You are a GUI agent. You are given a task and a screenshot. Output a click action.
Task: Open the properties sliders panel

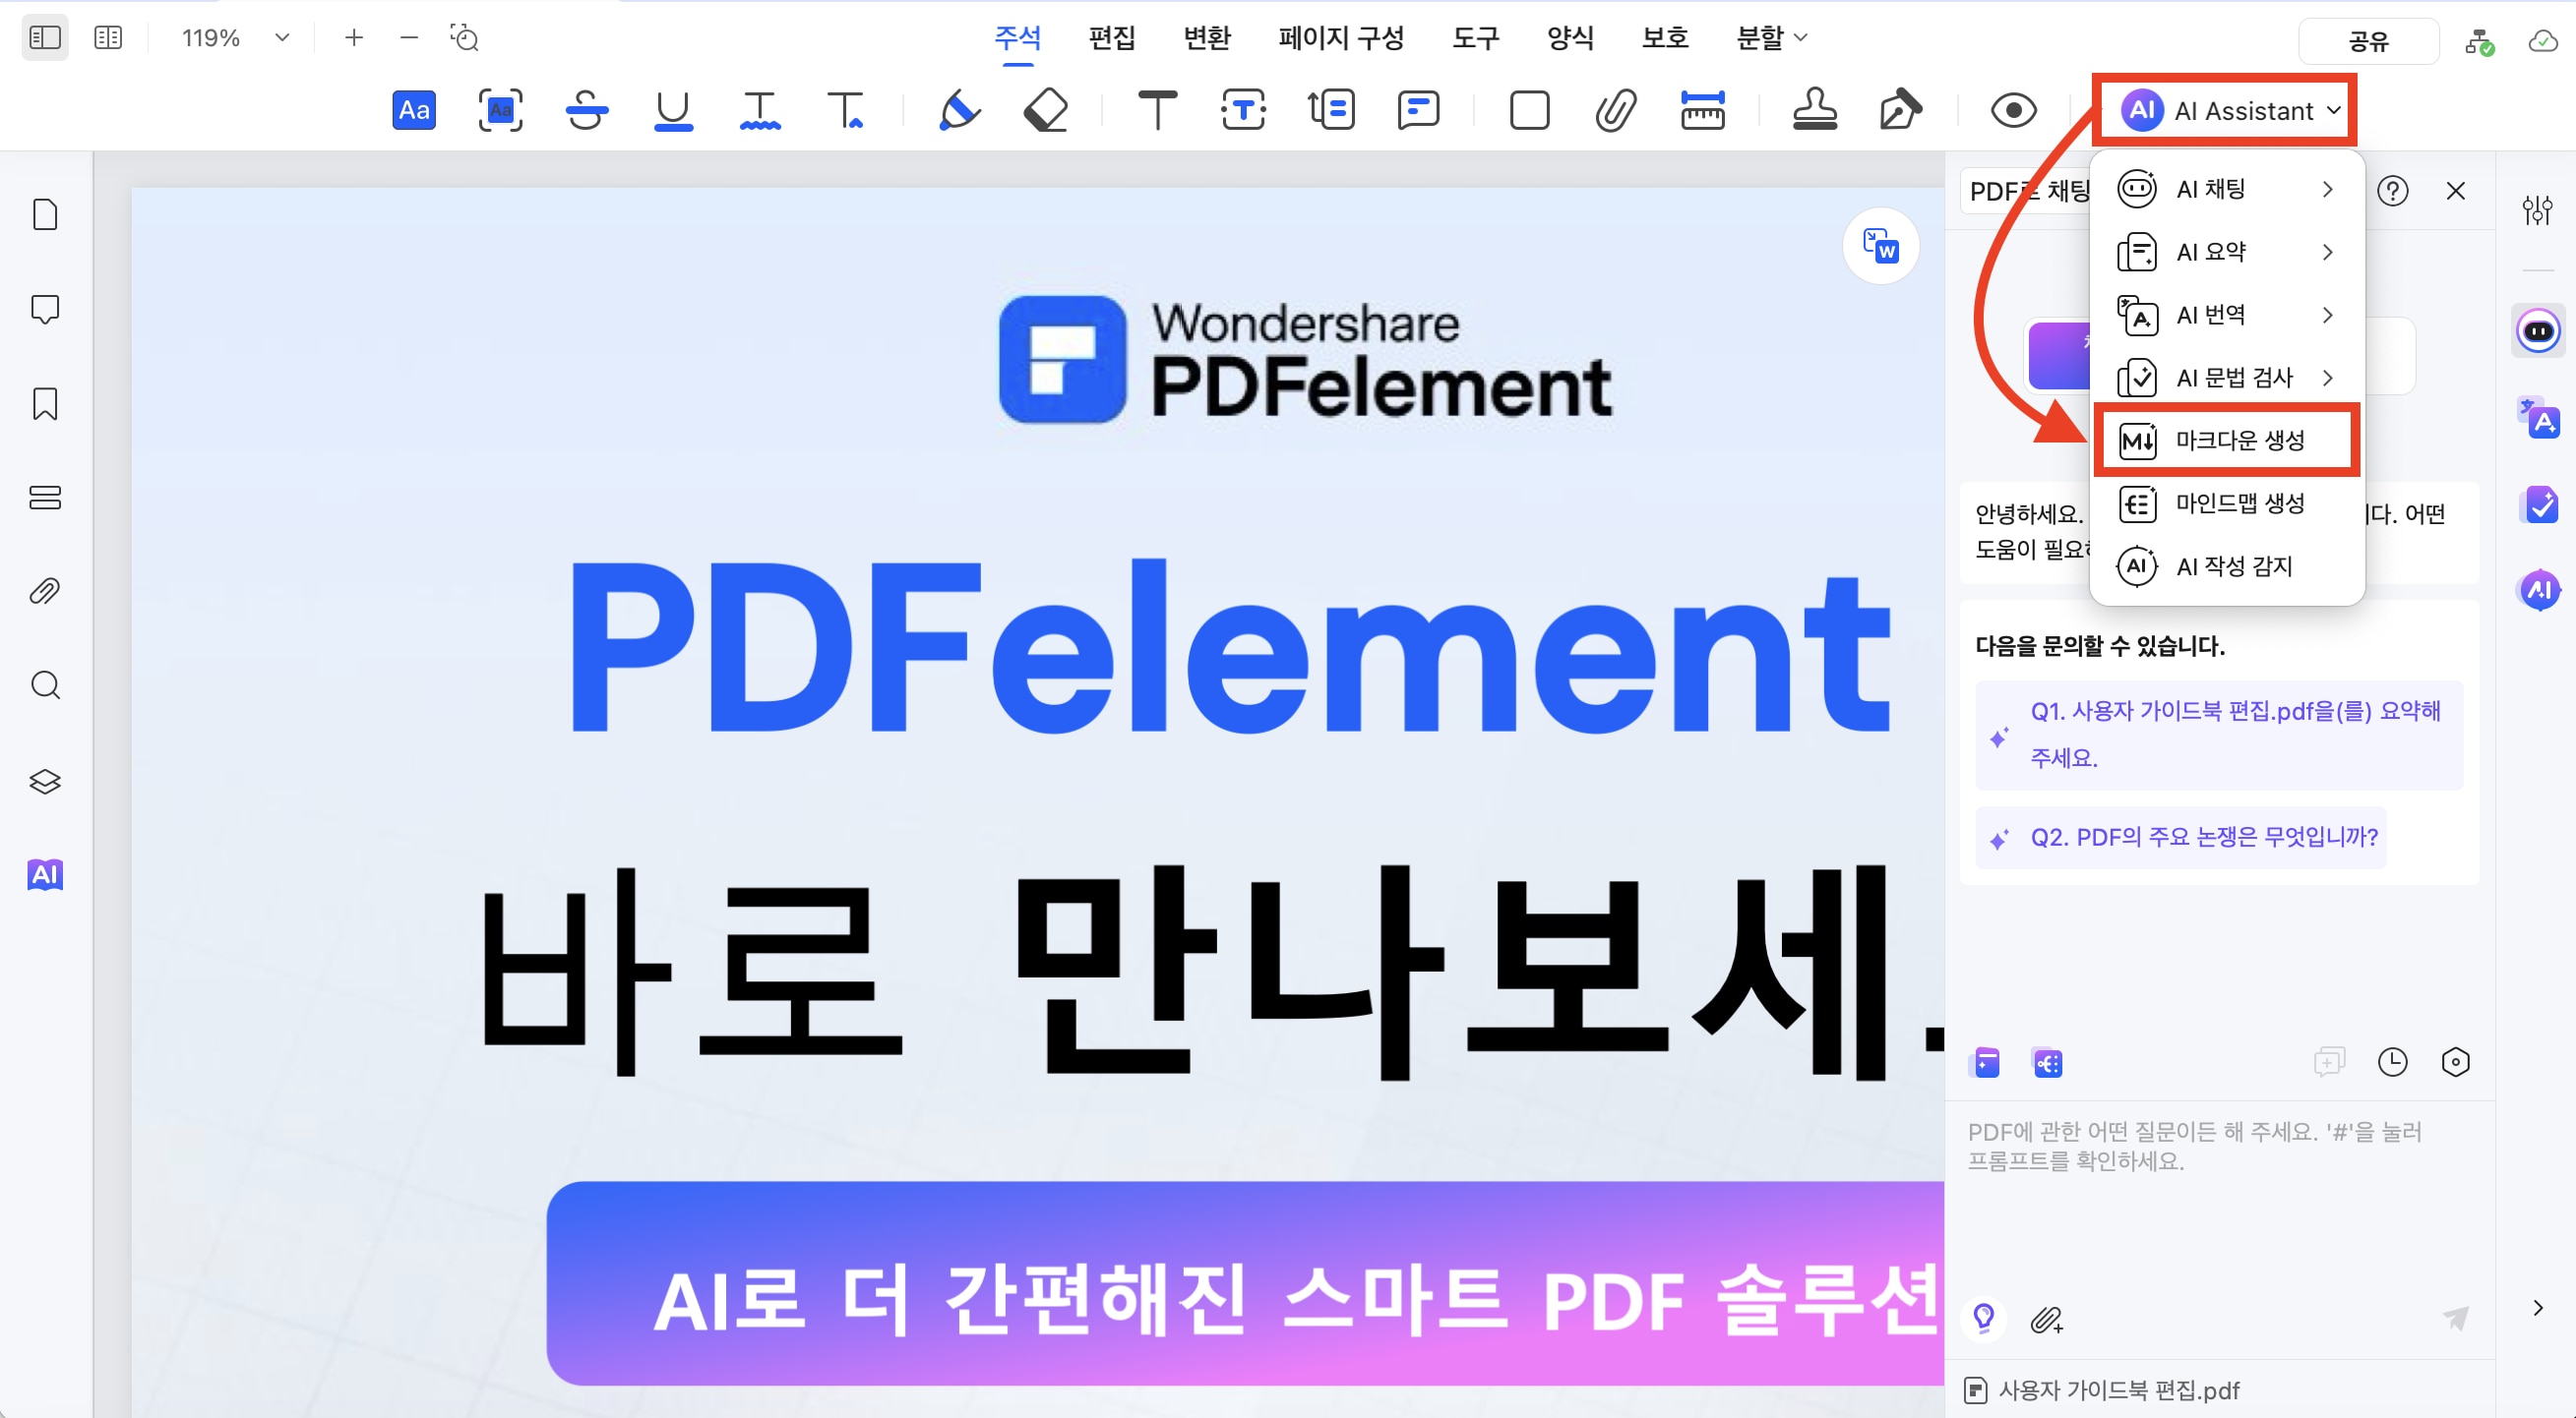(2537, 210)
